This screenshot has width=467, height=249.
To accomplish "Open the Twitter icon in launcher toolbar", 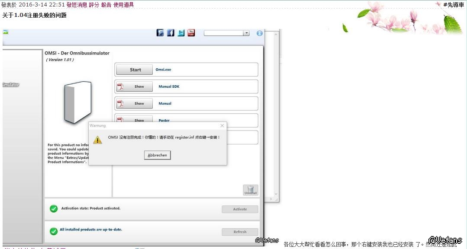I will coord(181,33).
